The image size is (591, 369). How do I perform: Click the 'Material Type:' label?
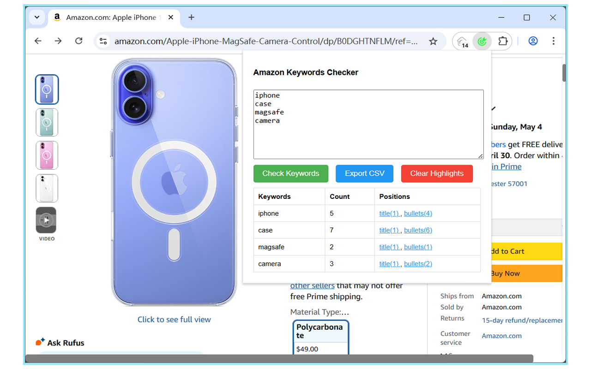point(320,312)
